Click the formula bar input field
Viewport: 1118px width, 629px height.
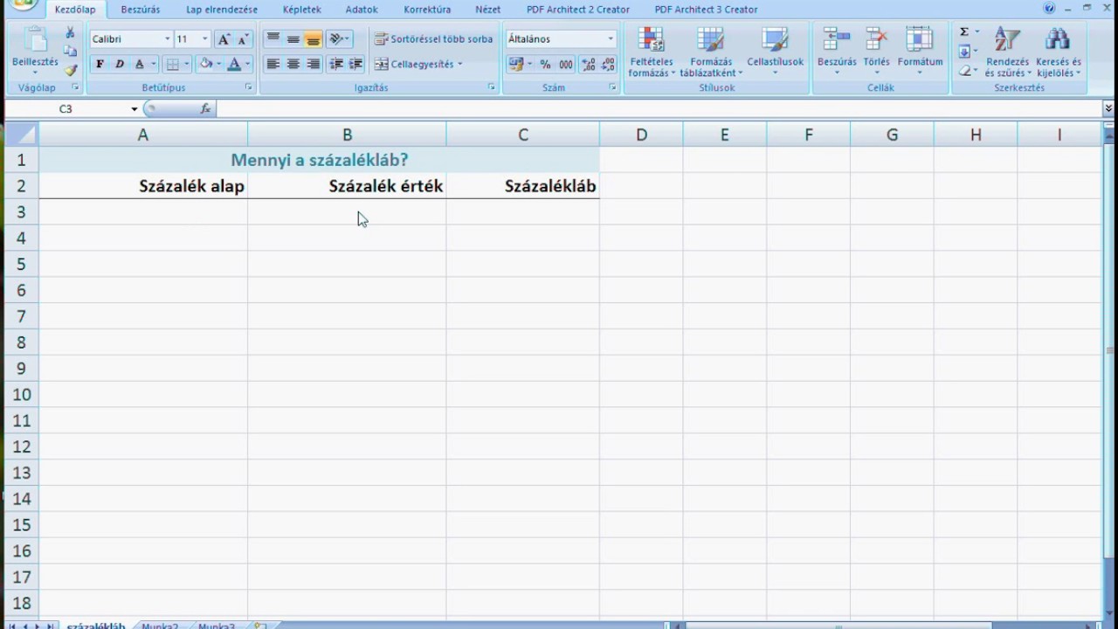[659, 109]
